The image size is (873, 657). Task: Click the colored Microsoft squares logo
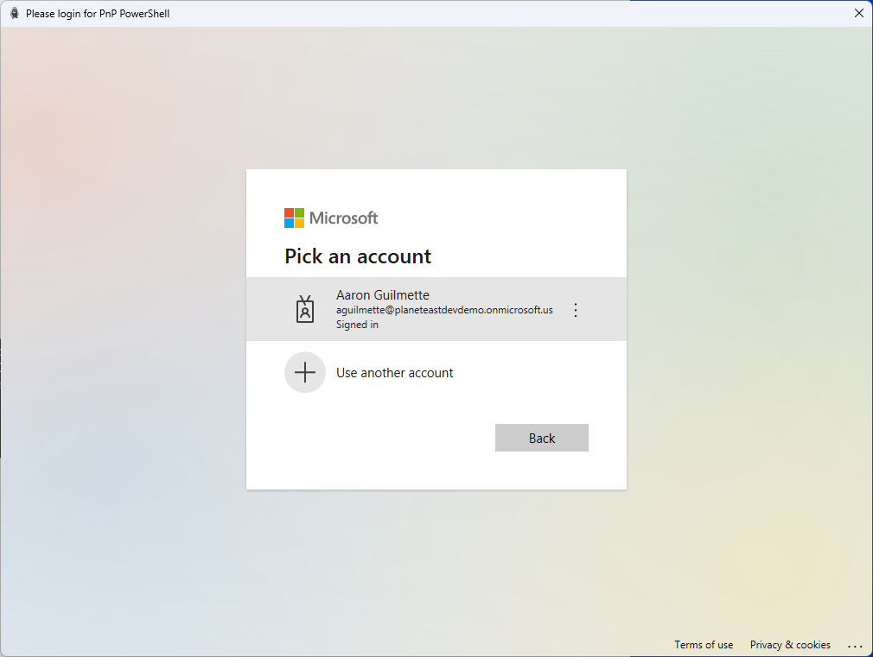coord(294,218)
